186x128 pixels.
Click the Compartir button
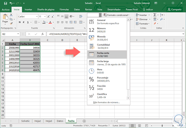click(x=174, y=9)
